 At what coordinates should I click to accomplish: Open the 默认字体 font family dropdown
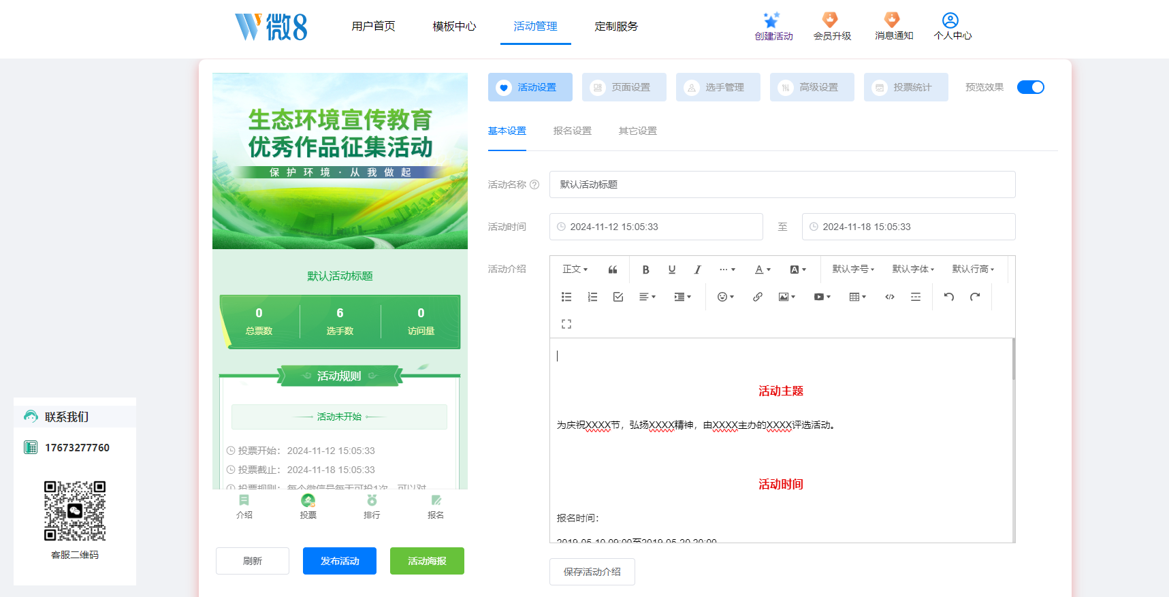(913, 270)
